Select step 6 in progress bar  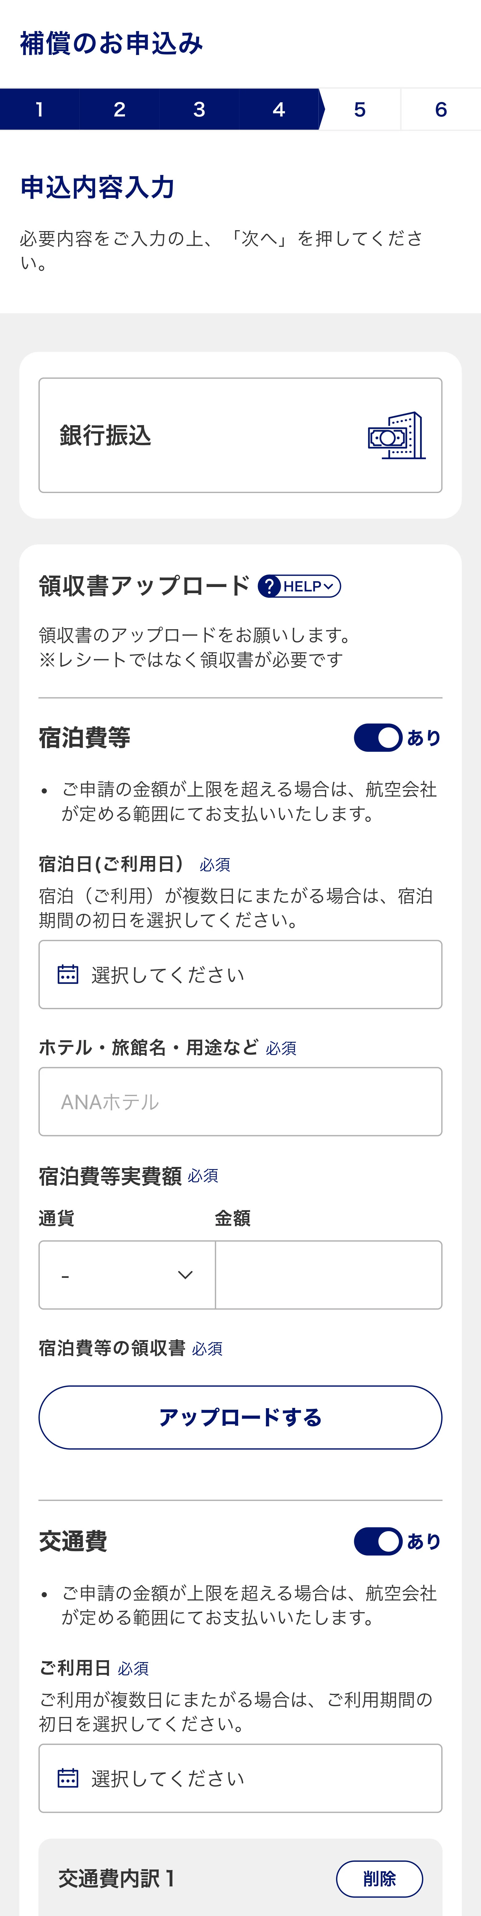click(x=441, y=109)
